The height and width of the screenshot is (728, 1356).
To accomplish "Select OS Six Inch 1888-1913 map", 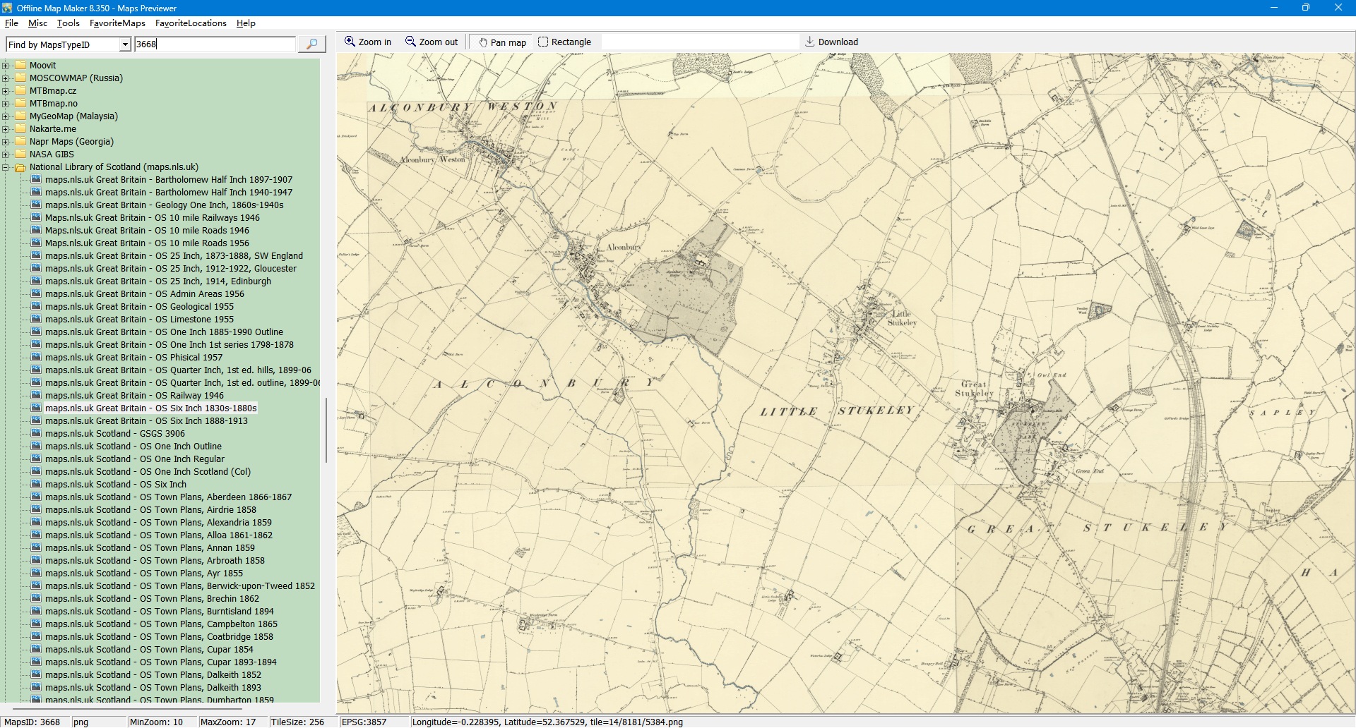I will [x=146, y=421].
